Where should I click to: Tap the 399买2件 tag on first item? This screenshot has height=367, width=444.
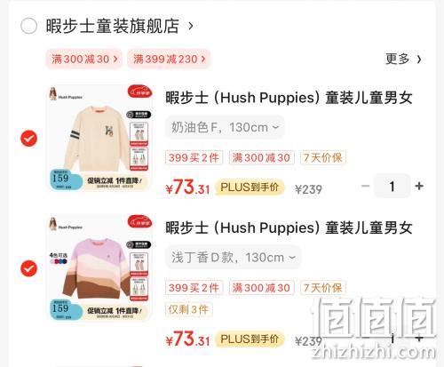pos(194,157)
